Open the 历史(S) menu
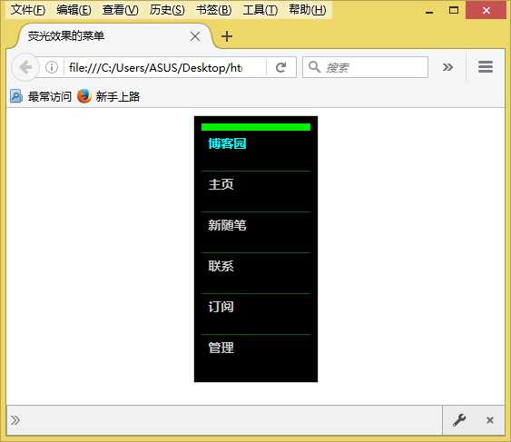 [x=167, y=10]
